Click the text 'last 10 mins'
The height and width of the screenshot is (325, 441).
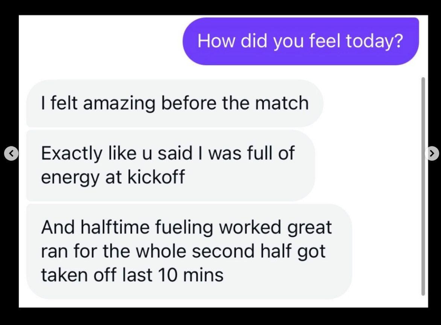point(173,275)
